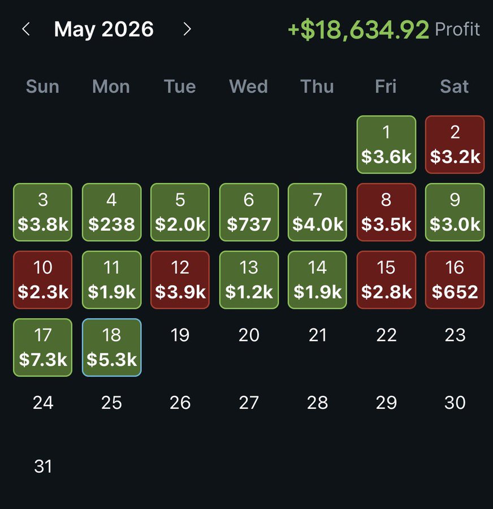This screenshot has height=509, width=493.
Task: Open May 3 cell with $3.8k
Action: click(43, 212)
